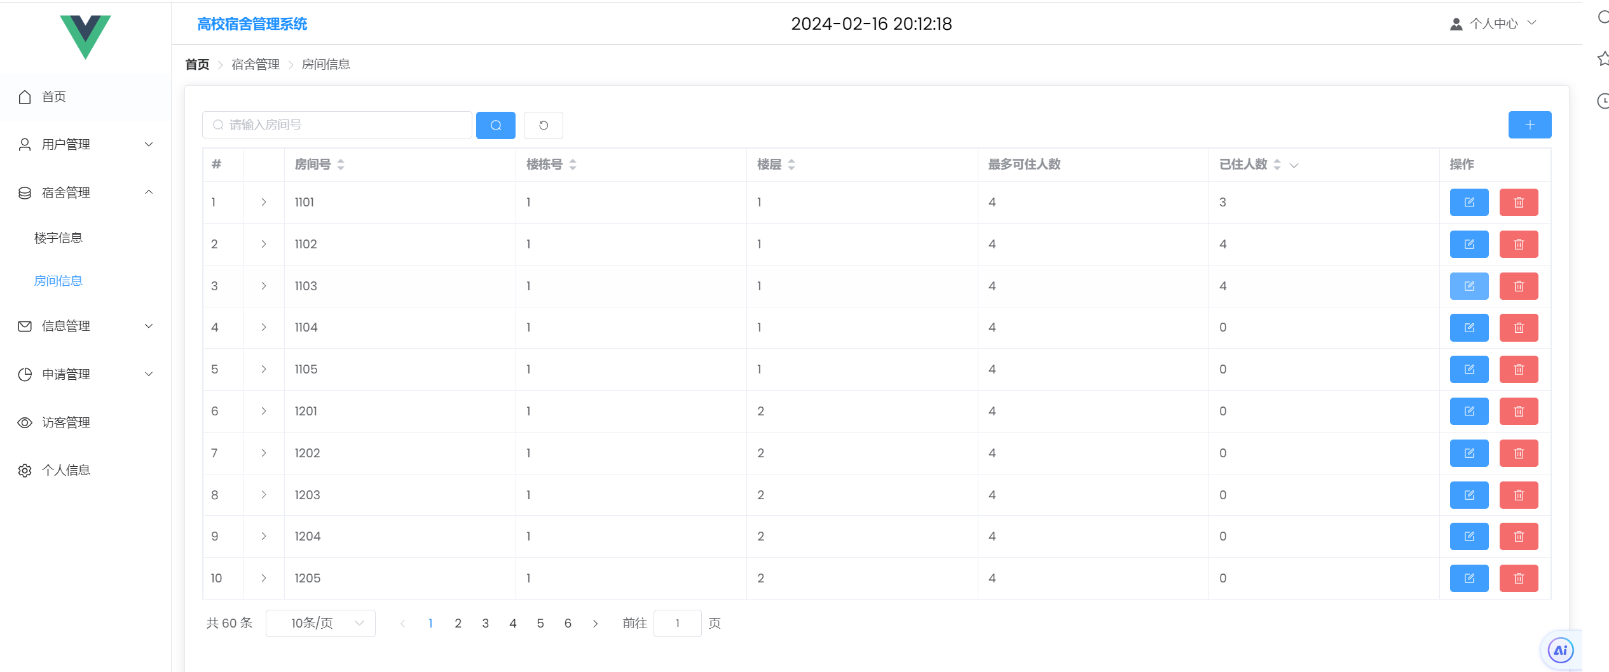This screenshot has width=1609, height=672.
Task: Open the 10条/页 page size dropdown
Action: [x=320, y=623]
